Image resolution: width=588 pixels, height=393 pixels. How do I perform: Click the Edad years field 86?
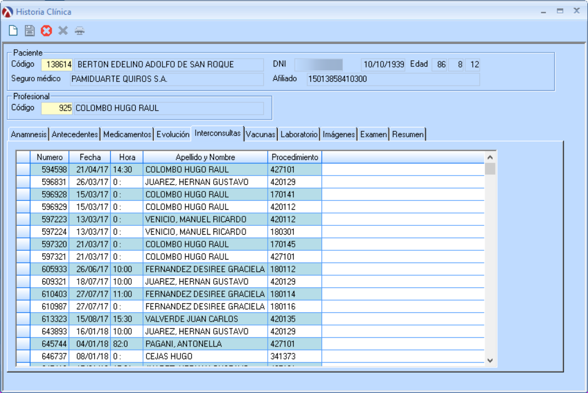click(439, 65)
